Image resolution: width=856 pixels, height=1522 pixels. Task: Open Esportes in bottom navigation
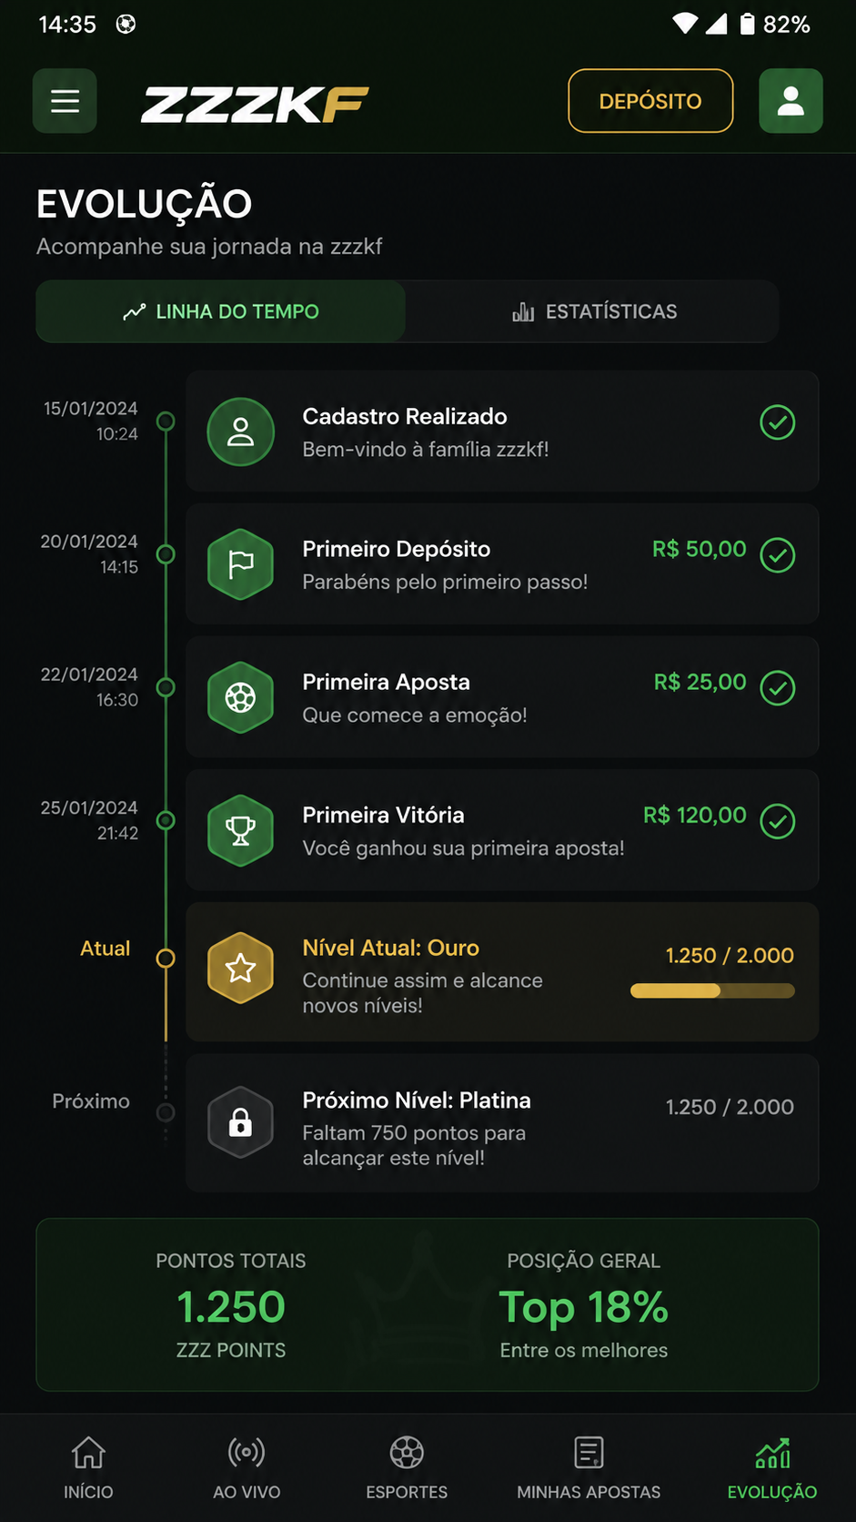pos(407,1467)
